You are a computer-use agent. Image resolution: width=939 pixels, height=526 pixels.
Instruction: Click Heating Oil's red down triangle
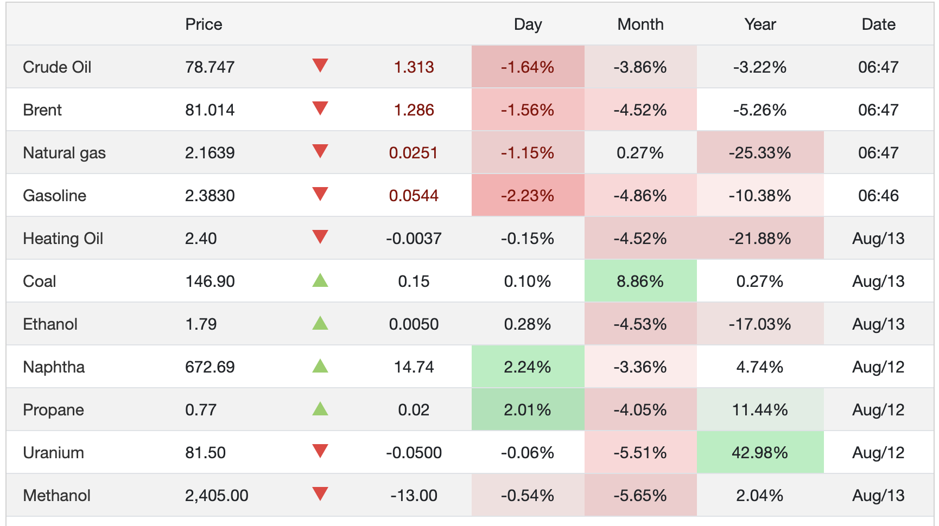tap(320, 237)
